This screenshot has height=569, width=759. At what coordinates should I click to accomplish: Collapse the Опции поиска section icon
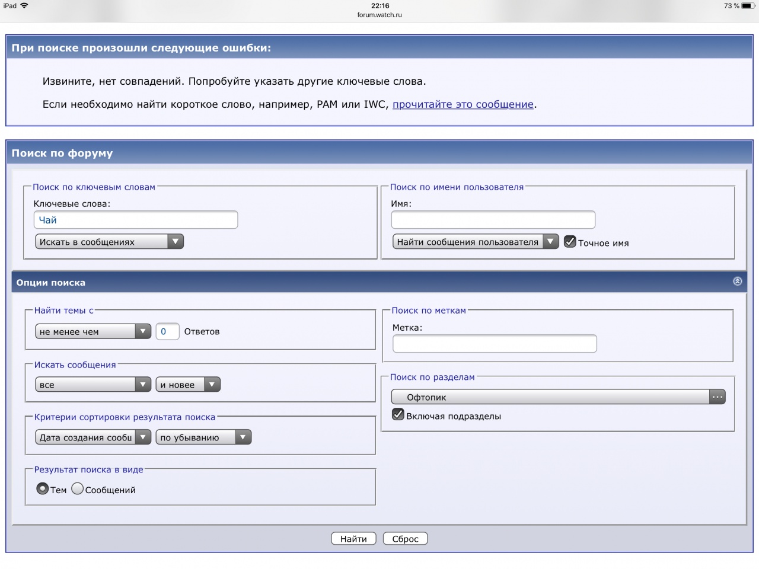click(737, 282)
